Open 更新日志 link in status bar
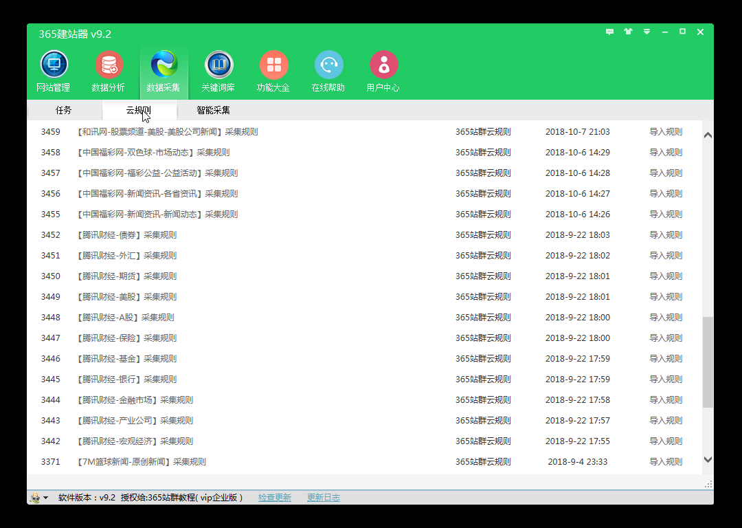Screen dimensions: 742x528 (x=324, y=498)
